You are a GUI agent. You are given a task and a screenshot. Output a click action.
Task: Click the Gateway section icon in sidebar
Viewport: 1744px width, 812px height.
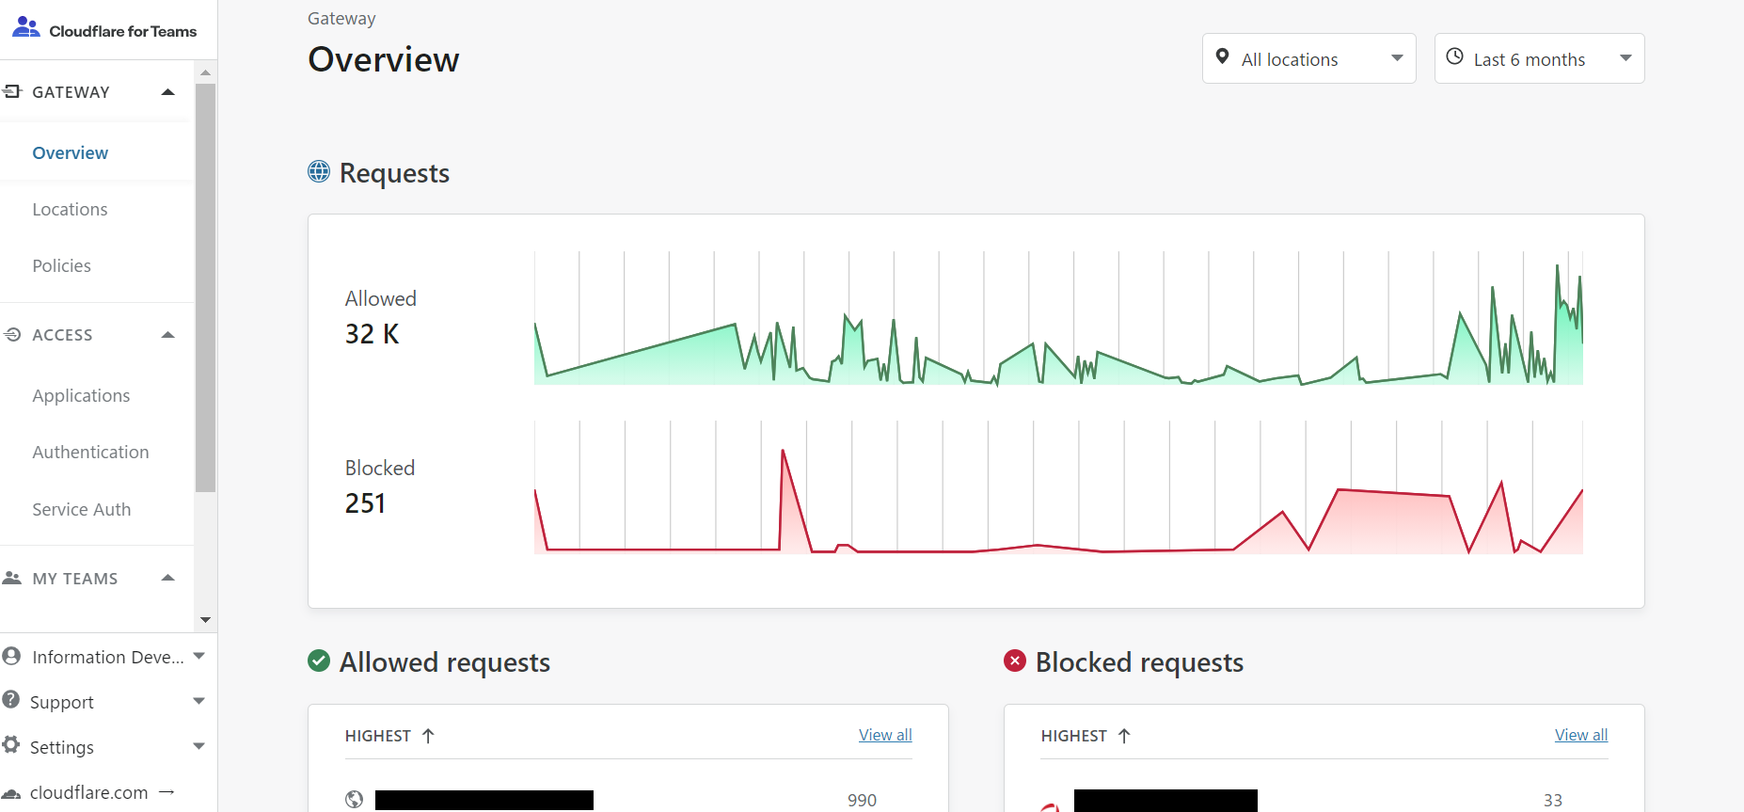coord(12,91)
